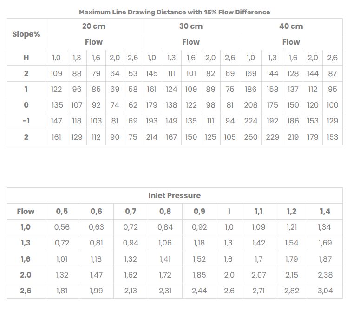Screen dimensions: 353x310
Task: Click the cell containing value 250
Action: tap(251, 137)
